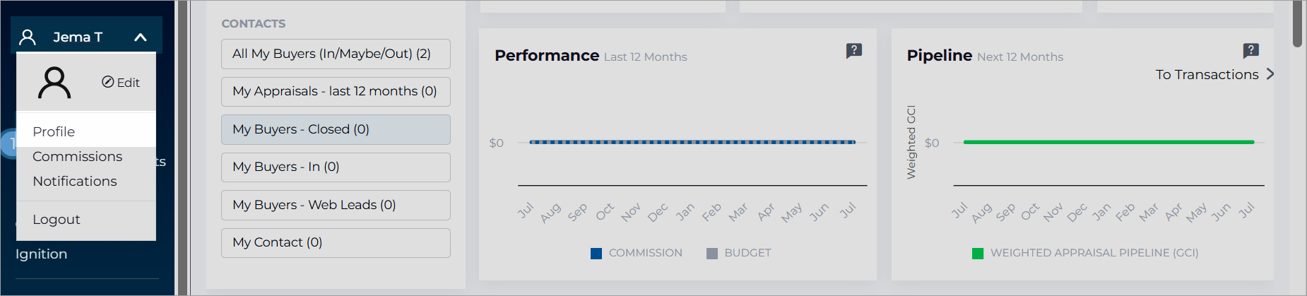The image size is (1307, 296).
Task: Toggle the COMMISSION legend blue swatch
Action: click(596, 253)
